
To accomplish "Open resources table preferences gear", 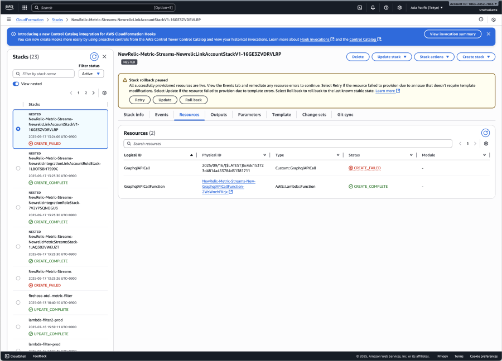I will point(486,144).
